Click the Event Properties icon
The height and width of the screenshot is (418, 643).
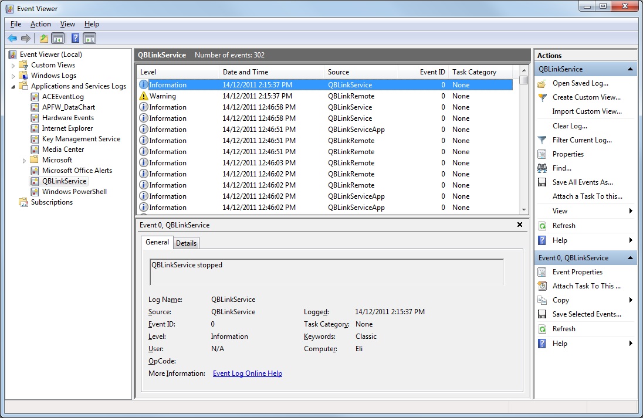tap(542, 272)
